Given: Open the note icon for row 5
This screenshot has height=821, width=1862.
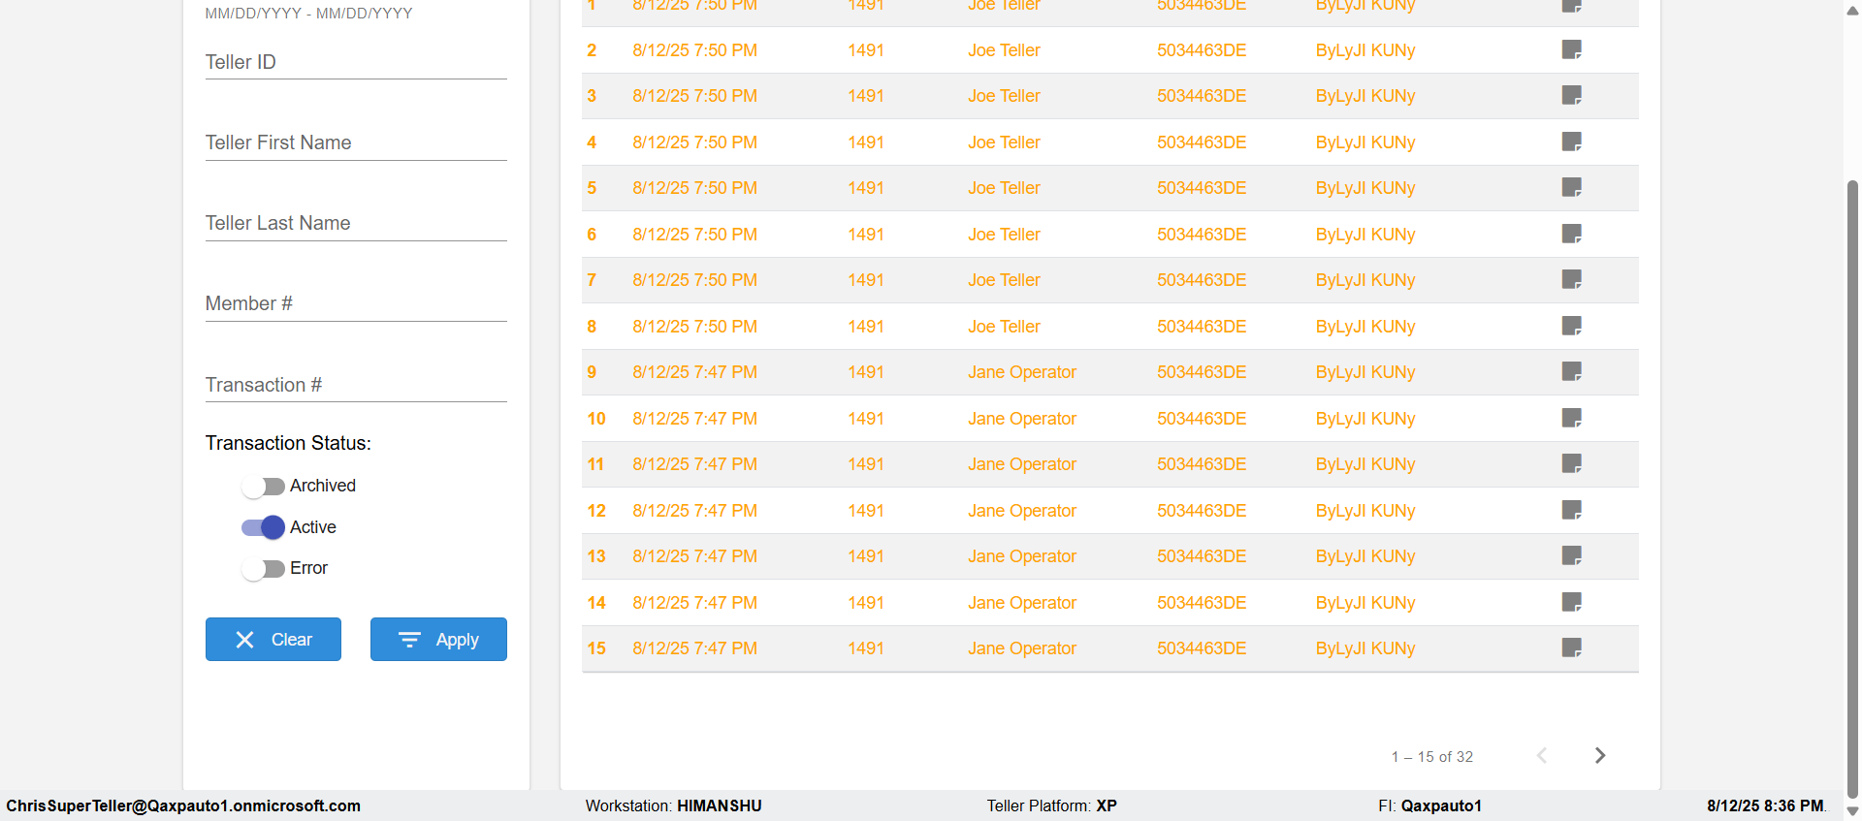Looking at the screenshot, I should click(x=1571, y=187).
